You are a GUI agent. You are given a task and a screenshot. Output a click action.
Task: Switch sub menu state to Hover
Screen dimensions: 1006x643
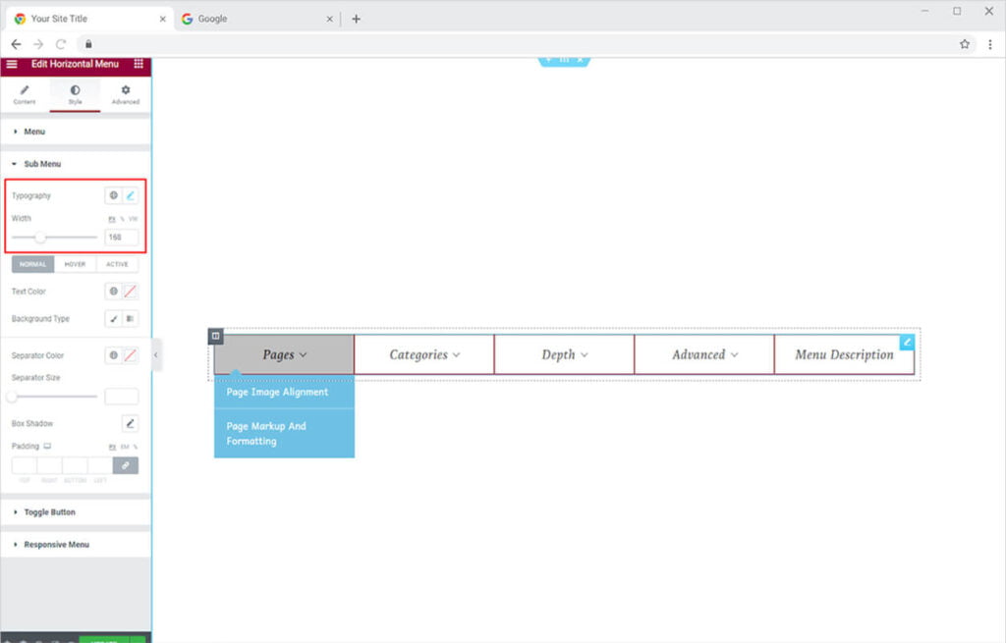[75, 264]
